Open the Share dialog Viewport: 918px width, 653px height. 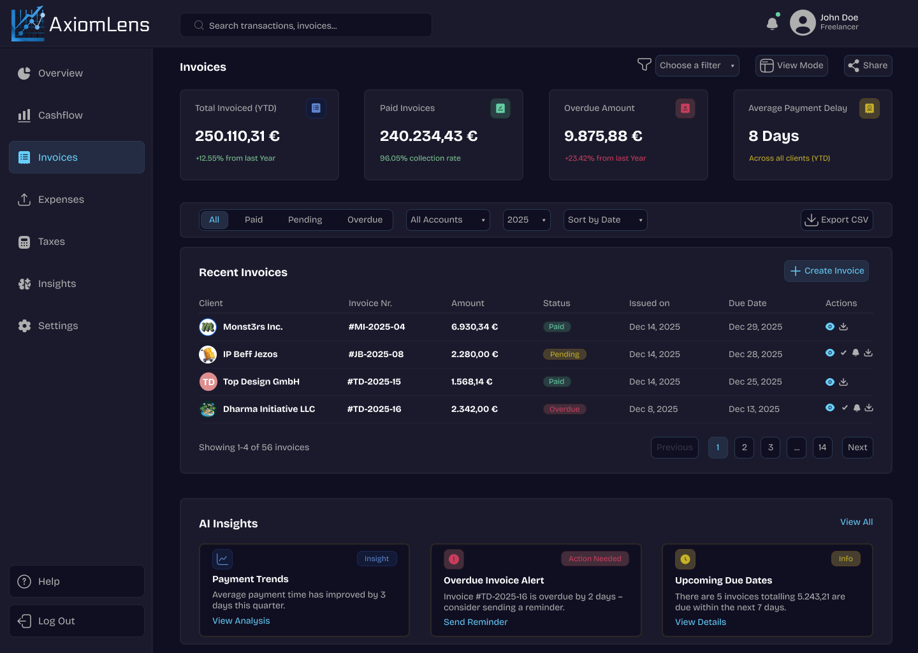(x=868, y=65)
